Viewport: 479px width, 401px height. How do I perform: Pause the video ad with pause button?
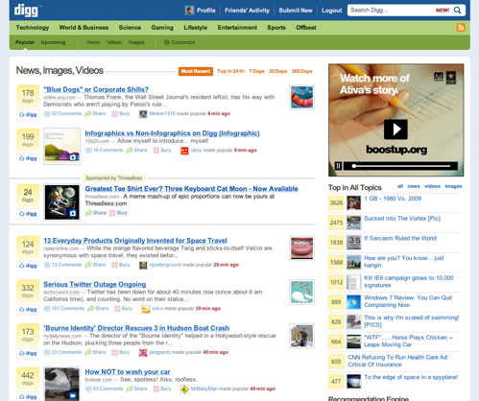338,166
